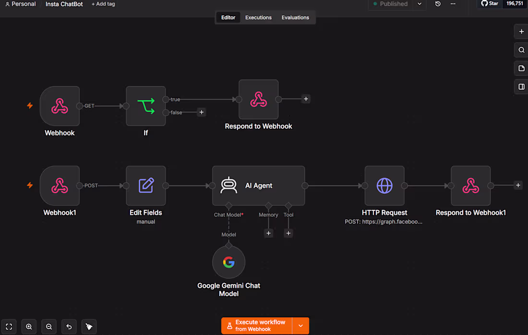The width and height of the screenshot is (528, 335).
Task: Add node after Respond to Webhook output
Action: (x=306, y=99)
